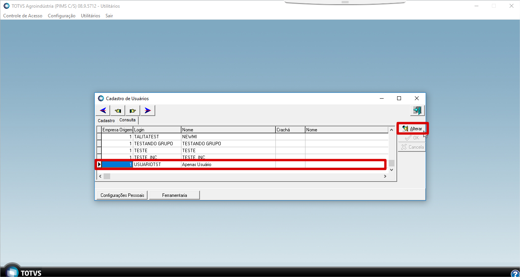The image size is (520, 277).
Task: Open the TOTVS help question mark icon
Action: coord(515,273)
